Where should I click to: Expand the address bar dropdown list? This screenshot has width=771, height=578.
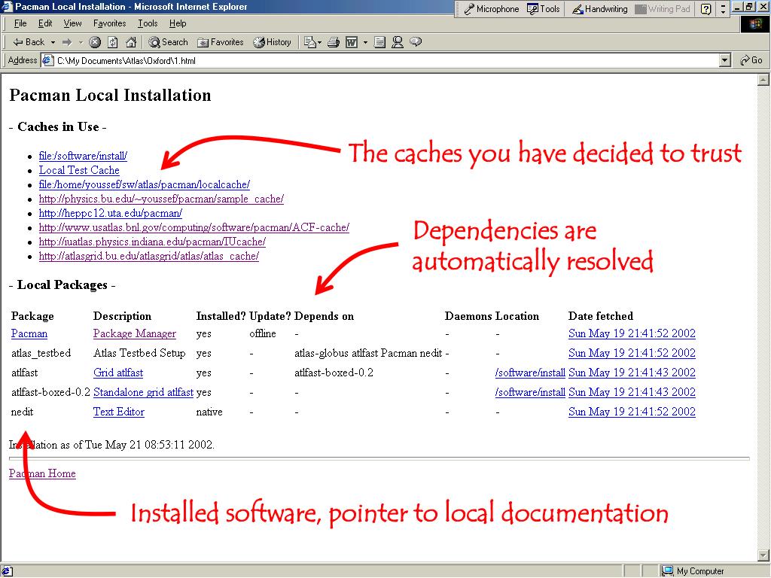(x=725, y=60)
